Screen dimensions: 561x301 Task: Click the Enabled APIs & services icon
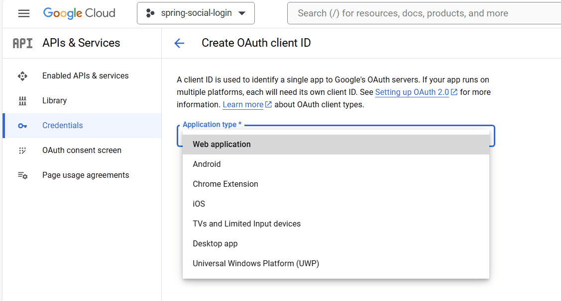click(22, 76)
